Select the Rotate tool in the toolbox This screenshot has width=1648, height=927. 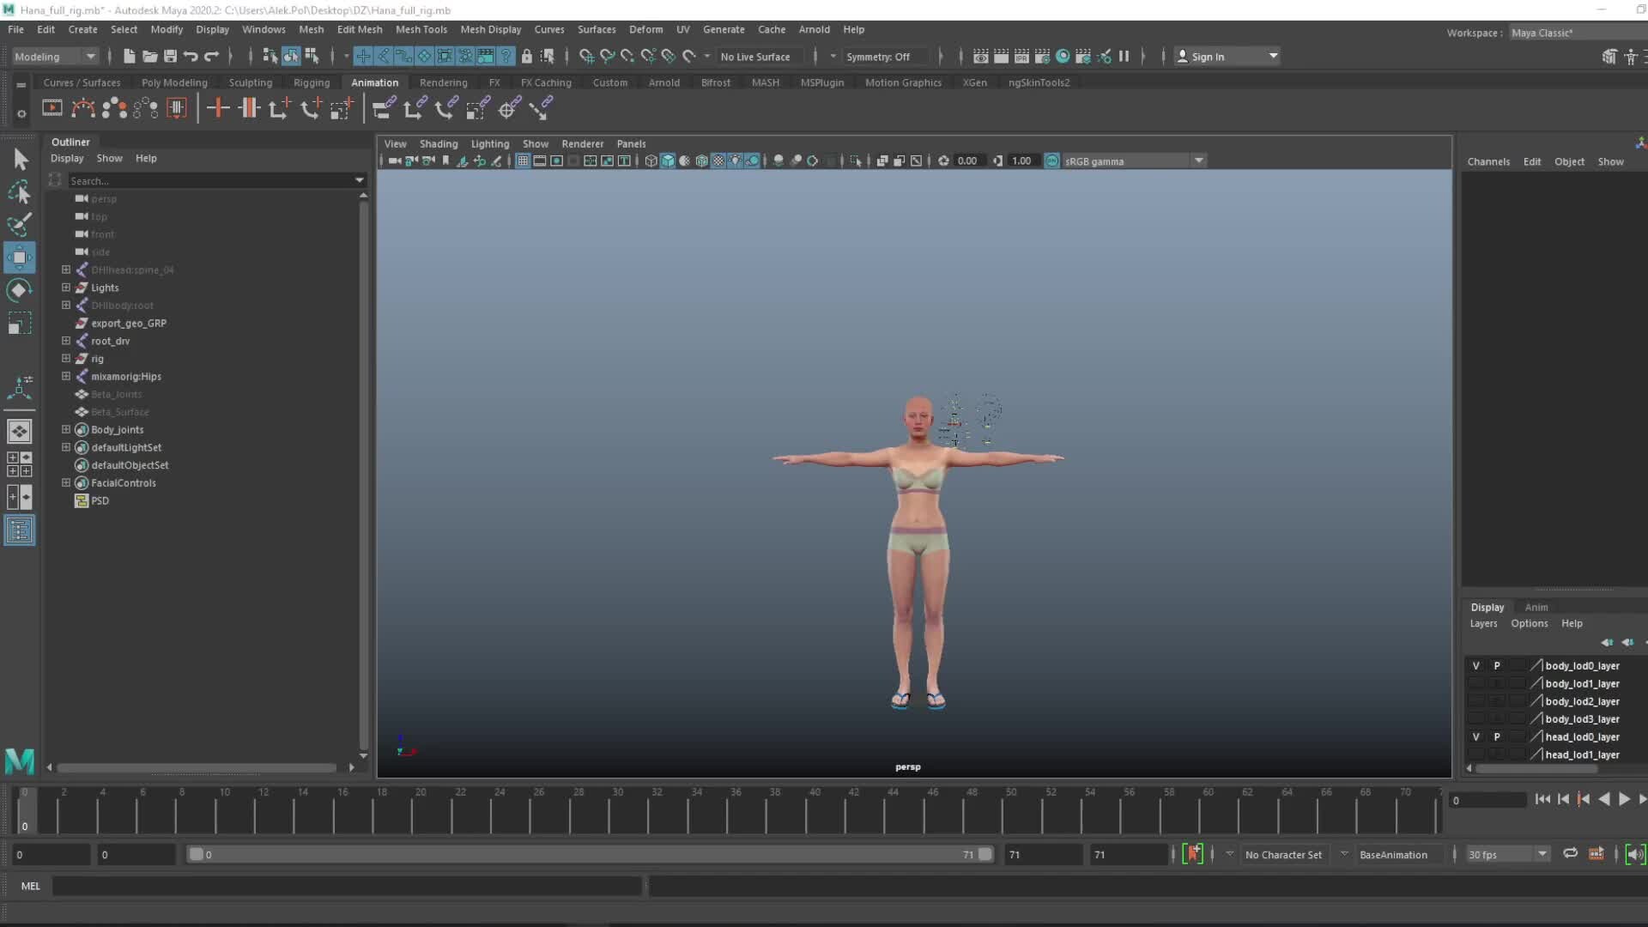(x=19, y=289)
